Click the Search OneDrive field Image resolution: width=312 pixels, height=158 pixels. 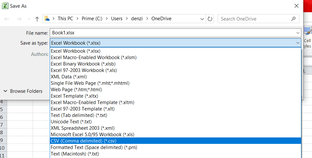(258, 19)
